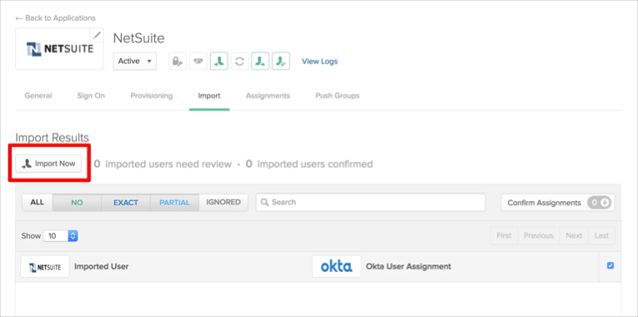Open the Active status dropdown

(134, 62)
